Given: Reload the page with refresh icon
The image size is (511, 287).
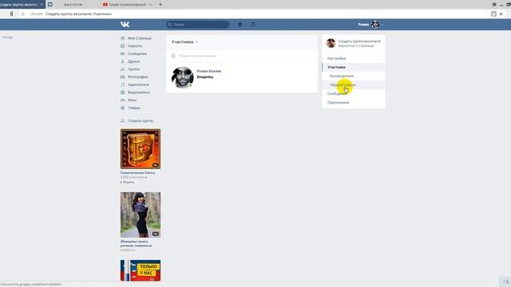Looking at the screenshot, I should 23,14.
